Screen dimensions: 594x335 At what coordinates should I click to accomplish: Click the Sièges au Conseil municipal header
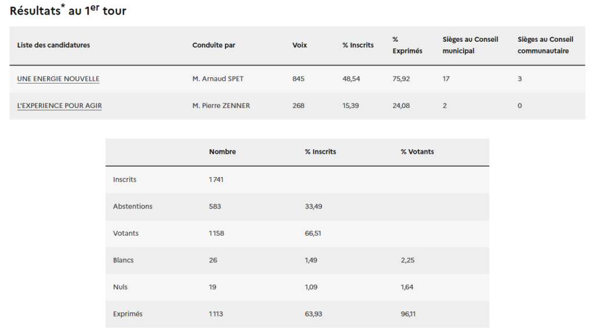pyautogui.click(x=470, y=45)
